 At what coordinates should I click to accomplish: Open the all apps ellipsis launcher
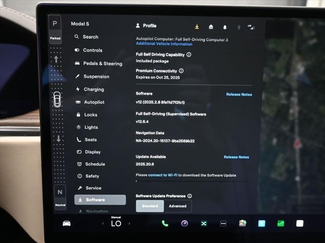[223, 223]
